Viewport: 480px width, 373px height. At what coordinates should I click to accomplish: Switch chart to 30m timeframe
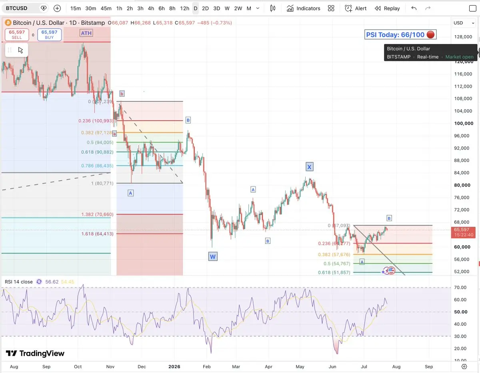(x=90, y=8)
